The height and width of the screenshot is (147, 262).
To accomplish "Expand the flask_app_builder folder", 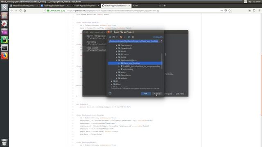I will pos(119,63).
